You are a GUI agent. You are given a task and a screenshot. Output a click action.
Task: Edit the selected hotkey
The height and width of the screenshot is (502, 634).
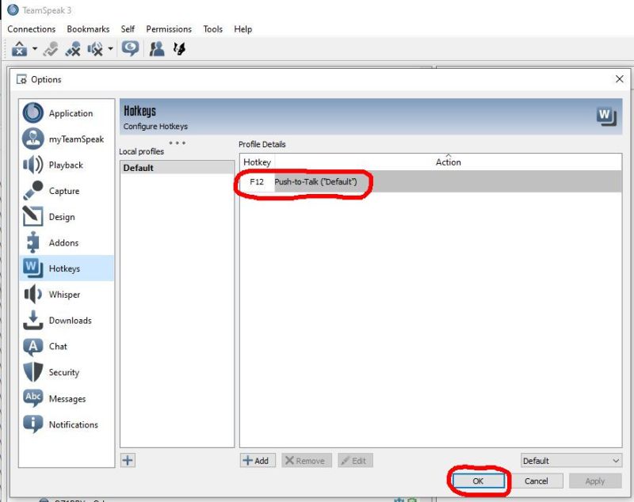coord(355,460)
